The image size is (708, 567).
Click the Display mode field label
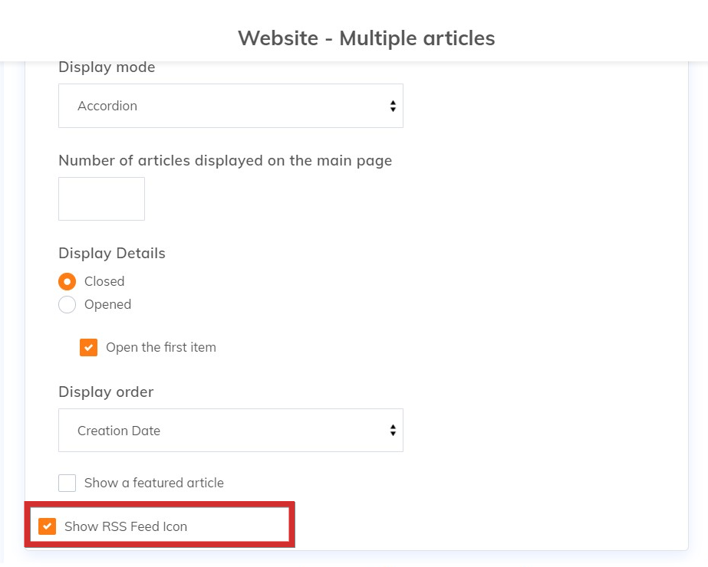pyautogui.click(x=107, y=67)
